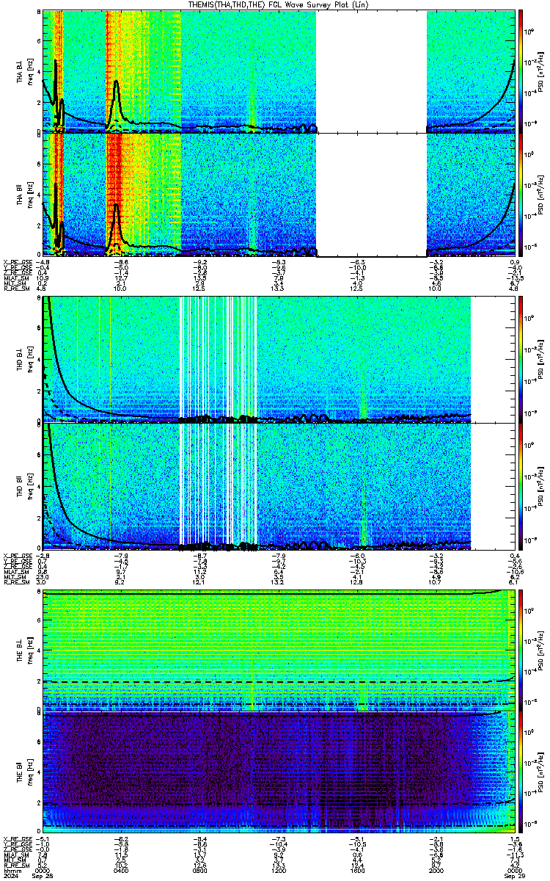Select the THD B∥ spectrogram panel

tap(279, 486)
